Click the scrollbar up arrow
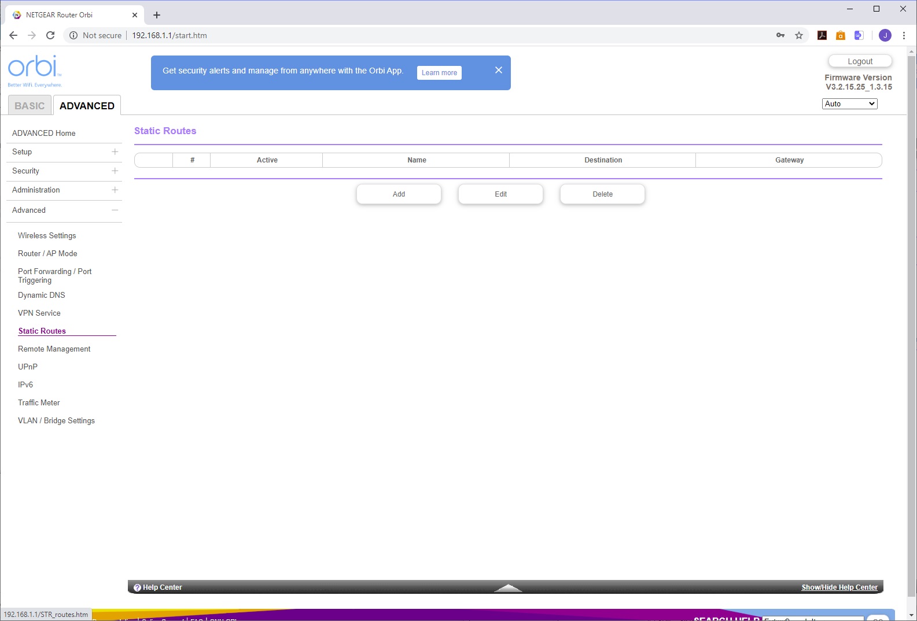 tap(912, 51)
